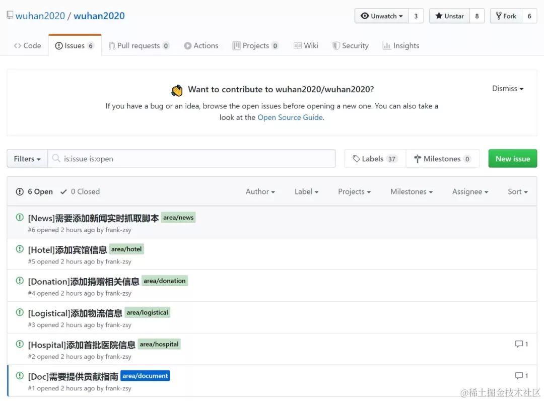
Task: Expand the Author filter dropdown
Action: (260, 191)
